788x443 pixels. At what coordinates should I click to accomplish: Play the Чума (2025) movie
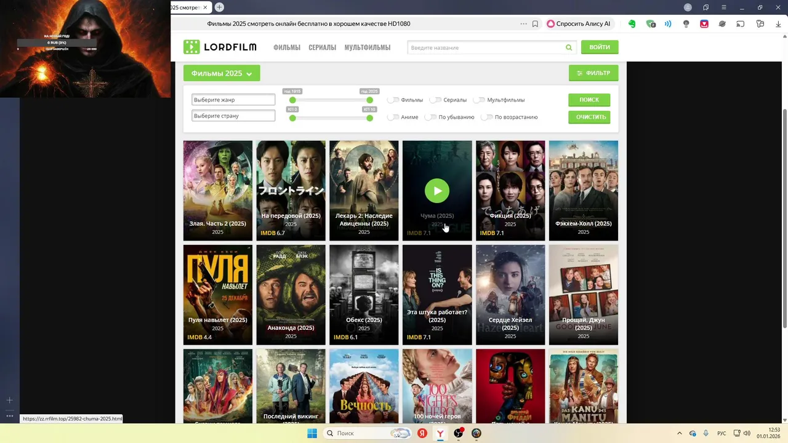[x=437, y=191]
